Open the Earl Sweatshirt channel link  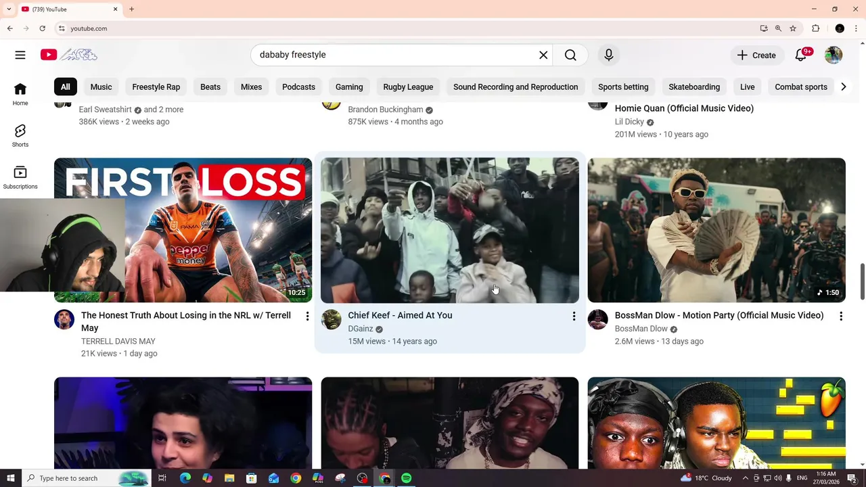click(x=105, y=110)
